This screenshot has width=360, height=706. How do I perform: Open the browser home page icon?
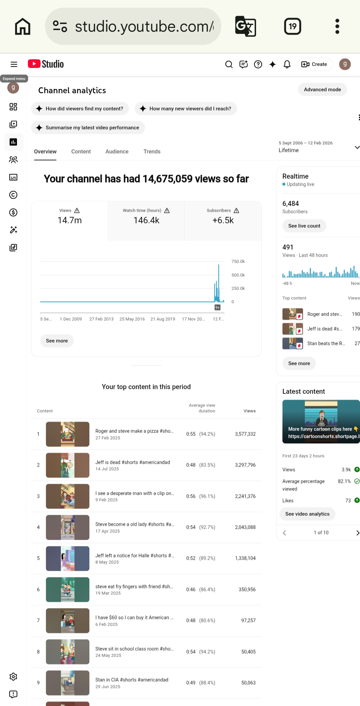23,26
